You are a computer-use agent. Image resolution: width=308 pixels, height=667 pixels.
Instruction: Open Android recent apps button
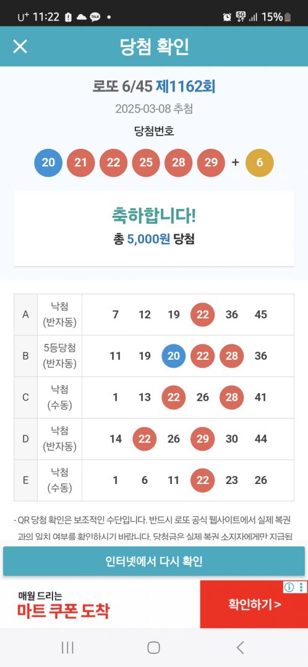tap(67, 647)
